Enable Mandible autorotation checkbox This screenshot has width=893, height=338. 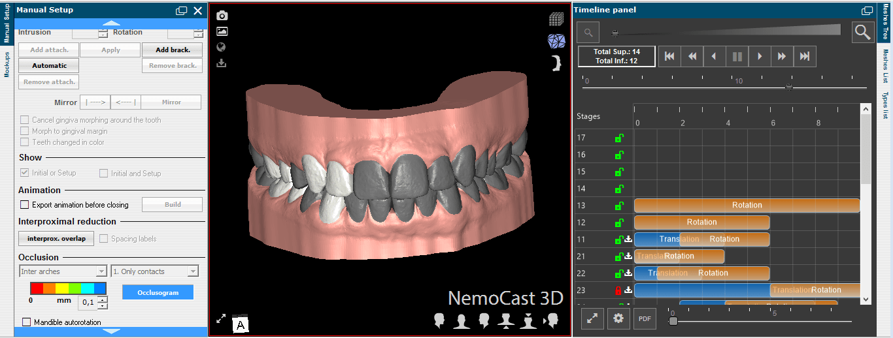click(x=27, y=322)
